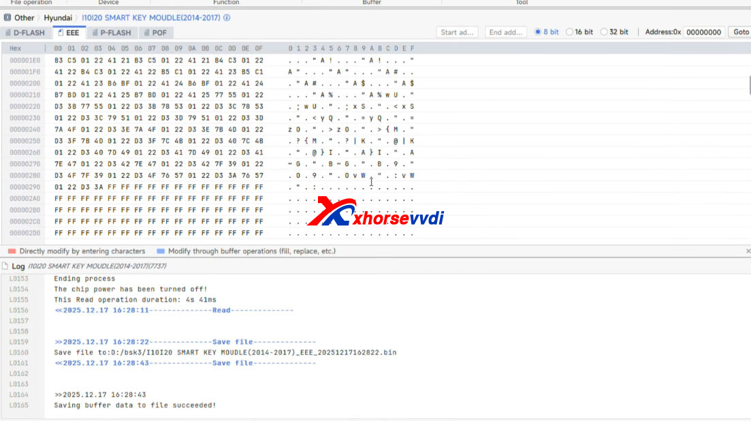This screenshot has width=751, height=421.
Task: Open the Buffer menu
Action: tap(372, 3)
